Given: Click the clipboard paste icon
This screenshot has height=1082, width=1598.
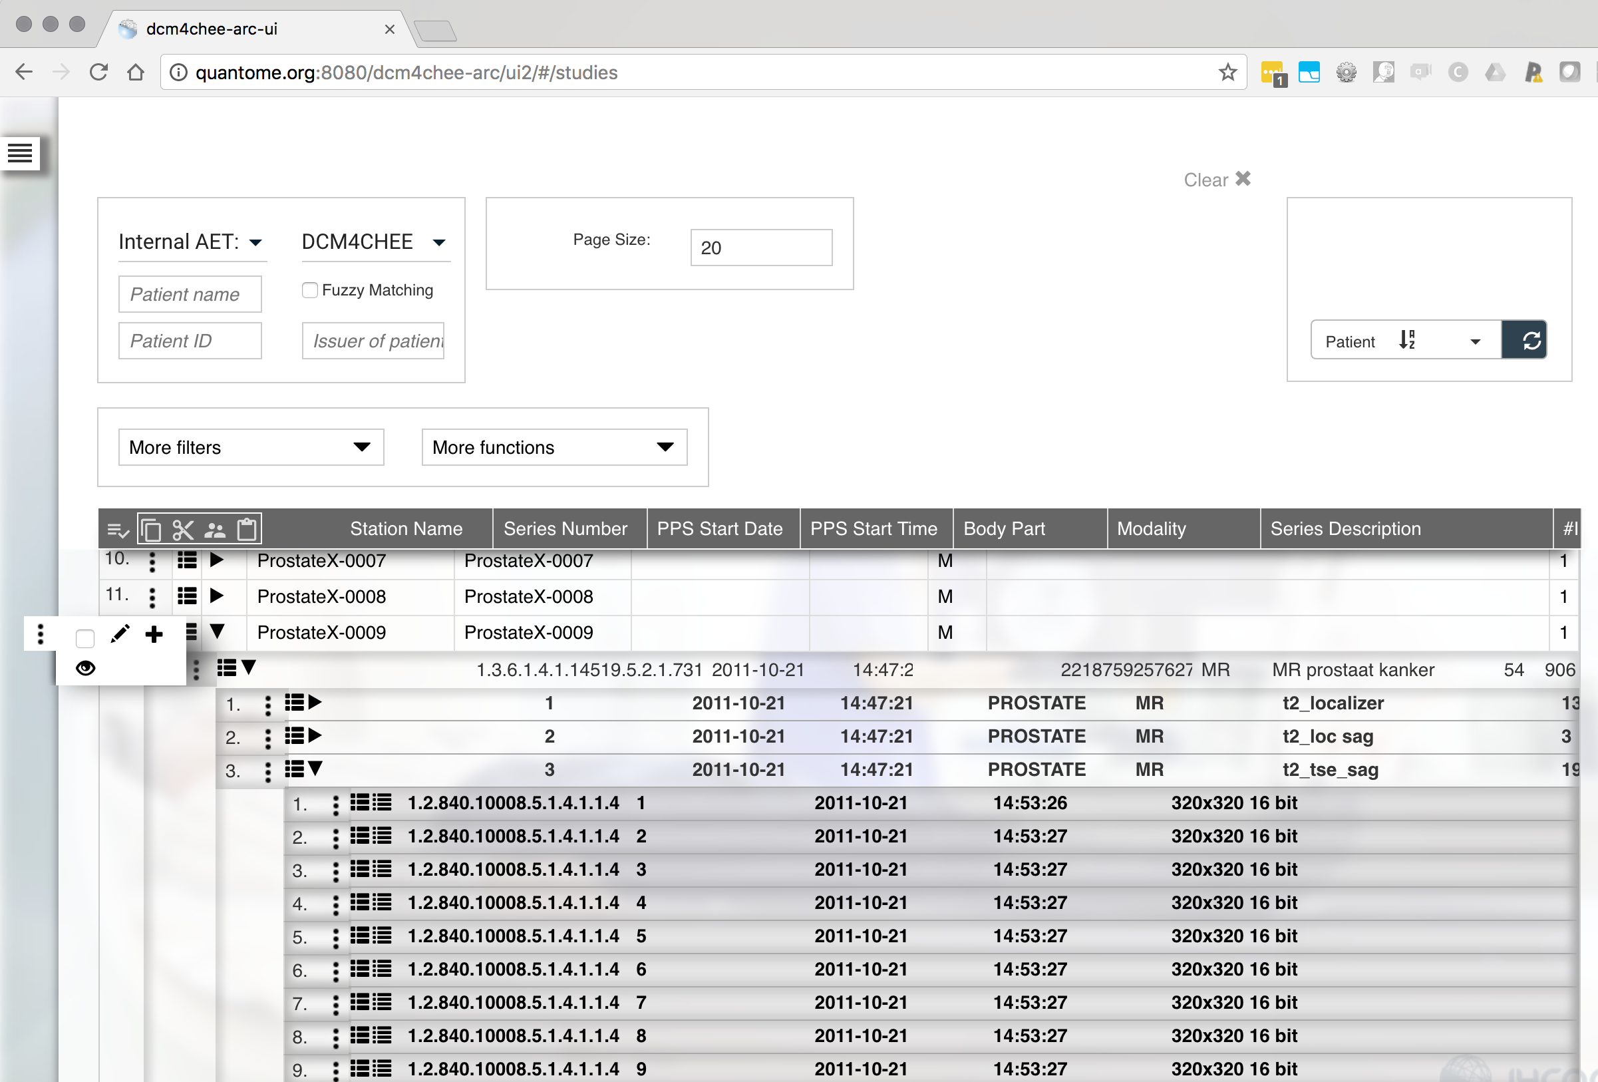Looking at the screenshot, I should pyautogui.click(x=247, y=529).
